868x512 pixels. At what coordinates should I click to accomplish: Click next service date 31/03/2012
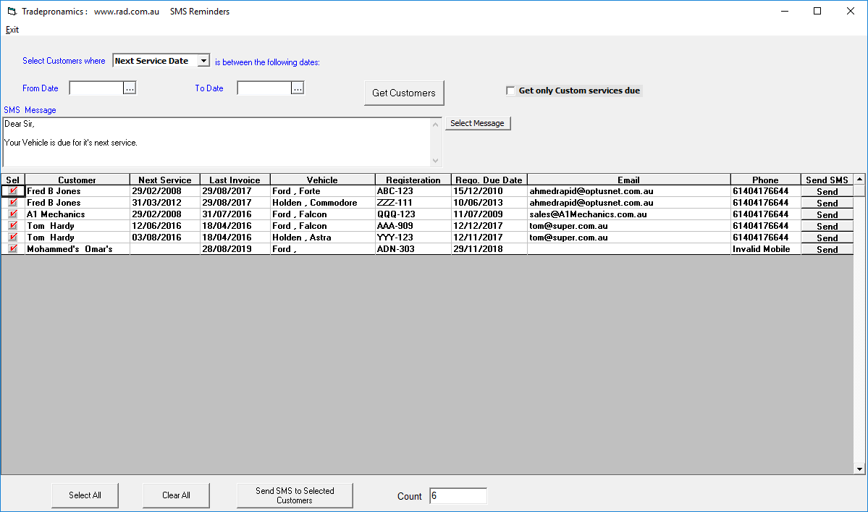(x=164, y=203)
